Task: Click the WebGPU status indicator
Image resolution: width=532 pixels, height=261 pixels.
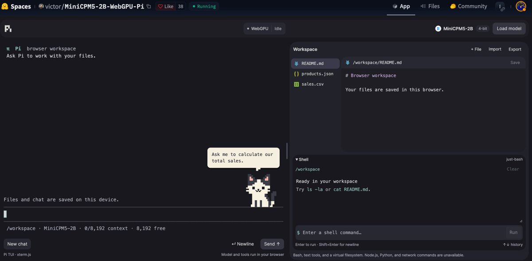Action: tap(258, 28)
